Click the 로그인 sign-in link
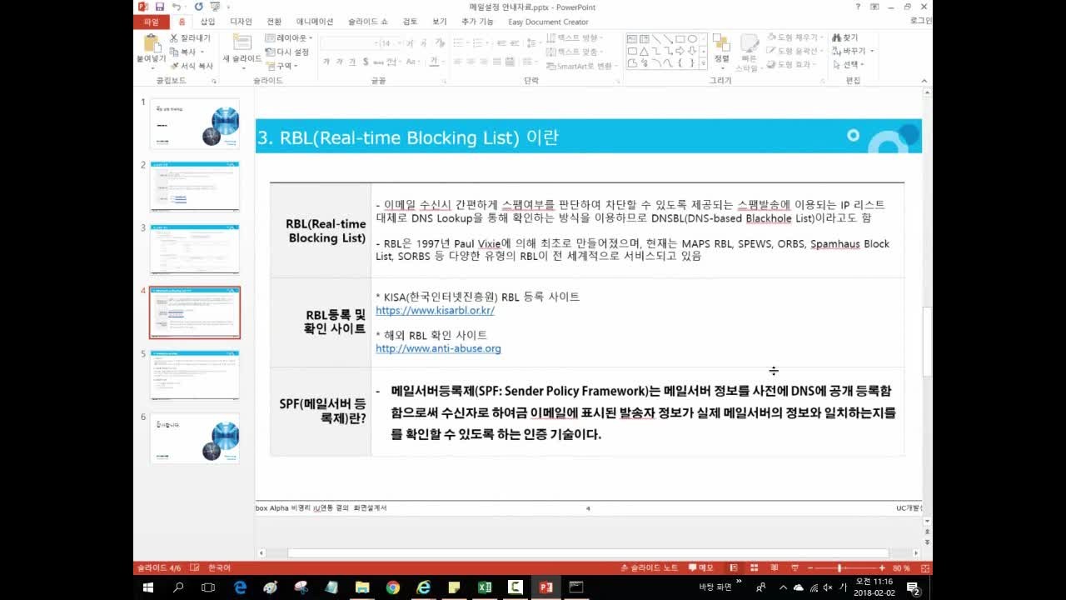The width and height of the screenshot is (1066, 600). [920, 22]
